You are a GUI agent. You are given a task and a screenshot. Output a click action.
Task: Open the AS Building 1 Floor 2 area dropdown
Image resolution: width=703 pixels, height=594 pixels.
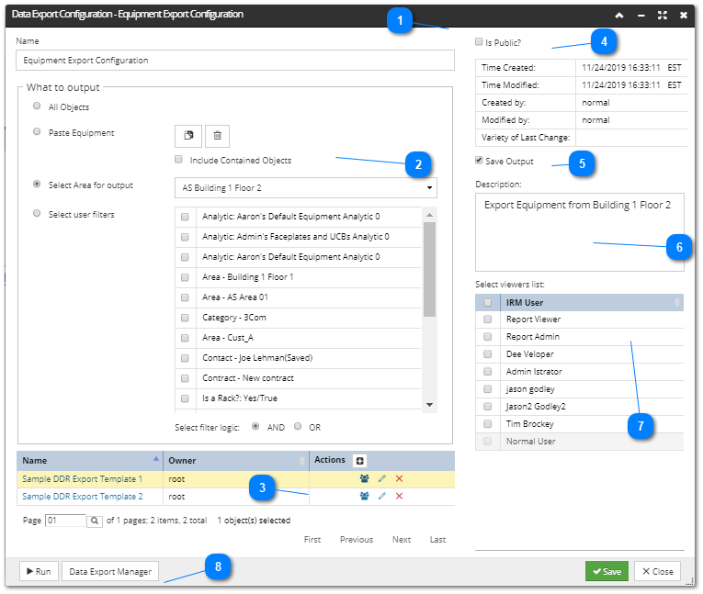click(306, 188)
